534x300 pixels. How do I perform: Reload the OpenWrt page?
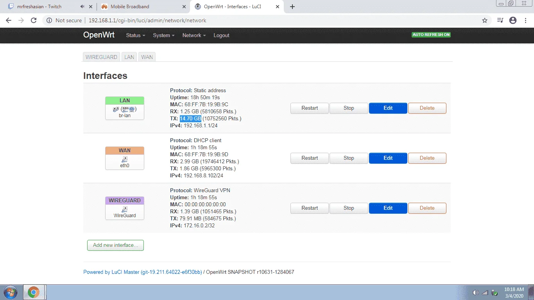[34, 20]
